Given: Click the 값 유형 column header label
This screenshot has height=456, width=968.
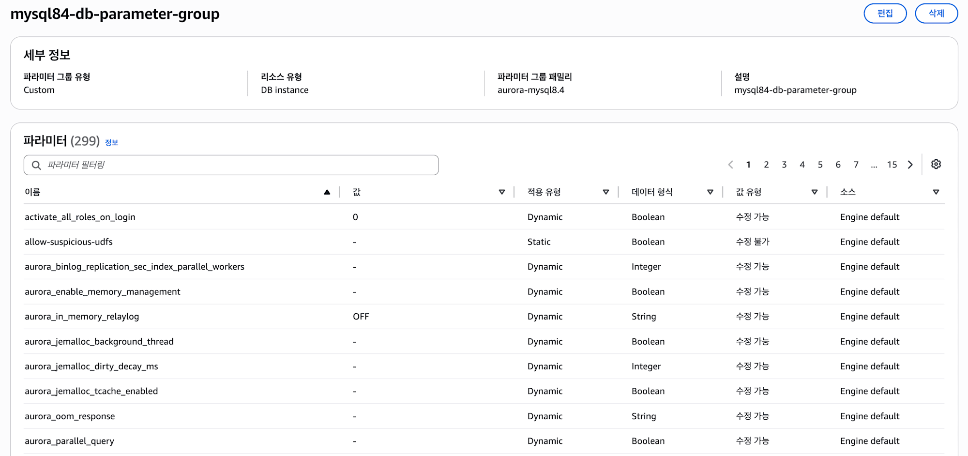Looking at the screenshot, I should (x=749, y=192).
